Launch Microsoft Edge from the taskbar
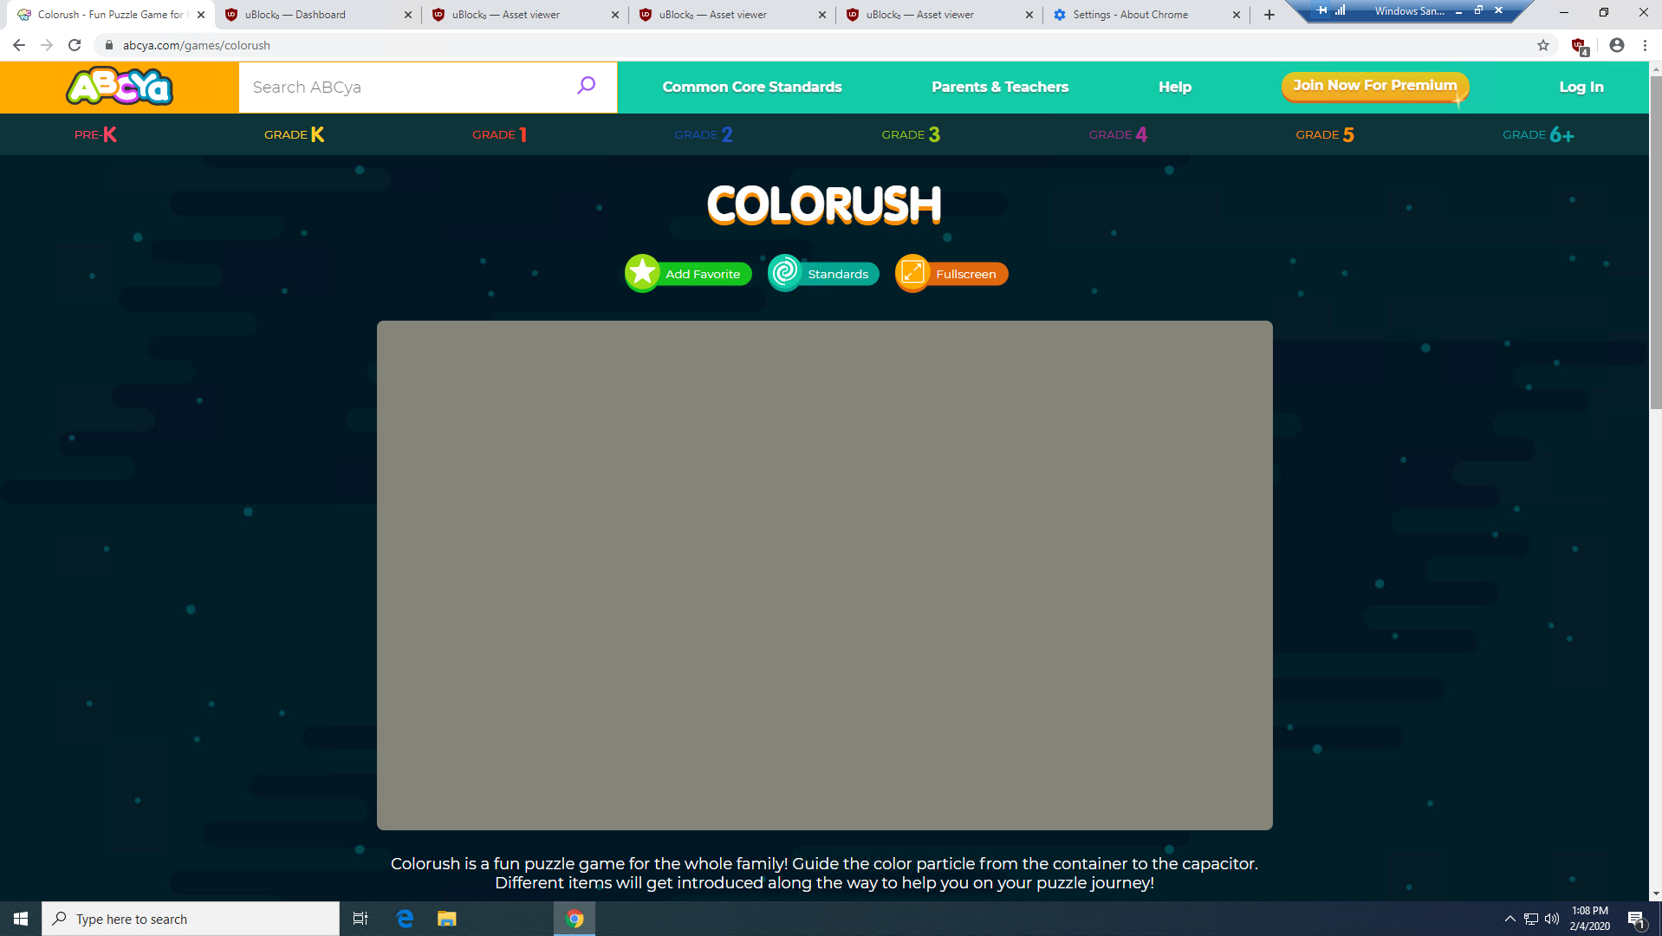 [x=405, y=919]
